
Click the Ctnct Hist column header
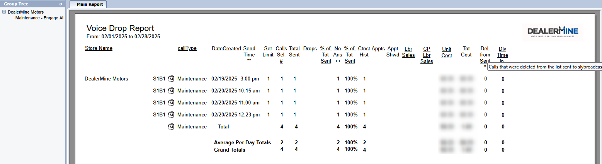coord(364,51)
